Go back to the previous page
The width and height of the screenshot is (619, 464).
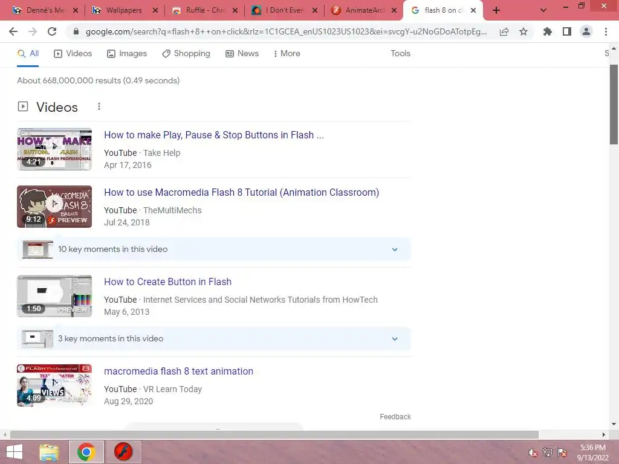tap(13, 31)
